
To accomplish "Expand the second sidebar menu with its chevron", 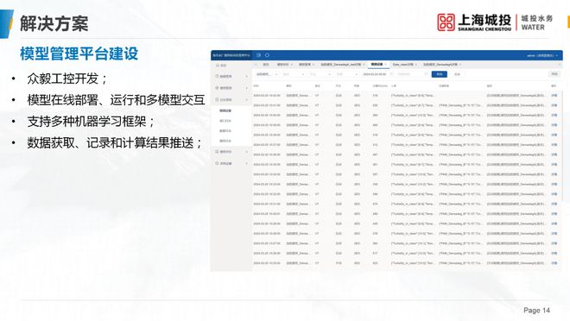I will [247, 77].
